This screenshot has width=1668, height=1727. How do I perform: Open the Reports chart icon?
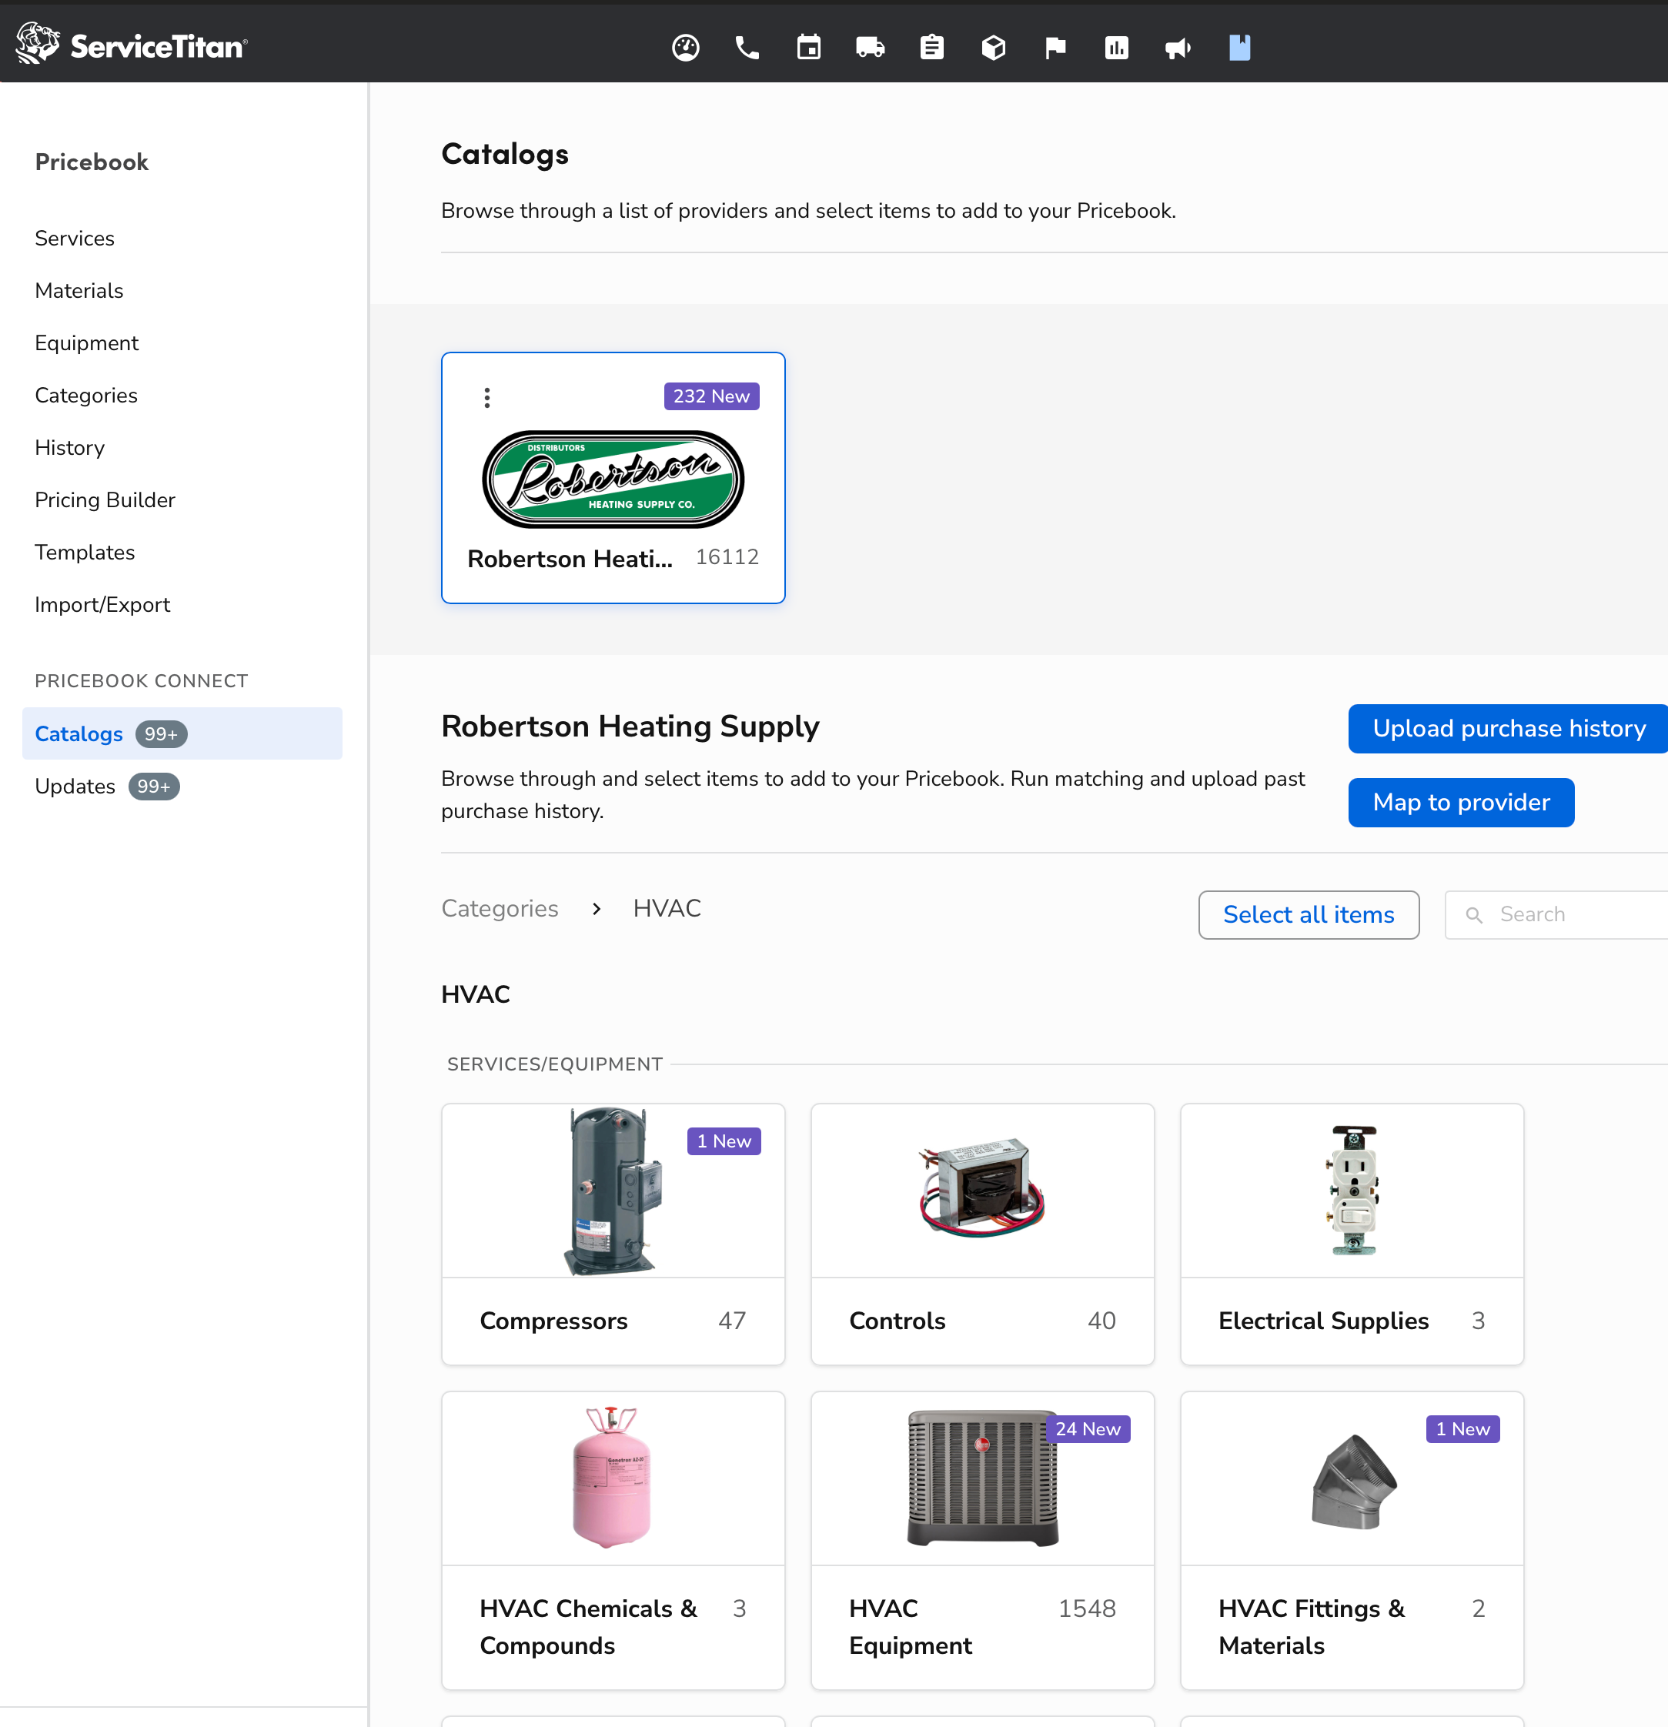coord(1116,48)
